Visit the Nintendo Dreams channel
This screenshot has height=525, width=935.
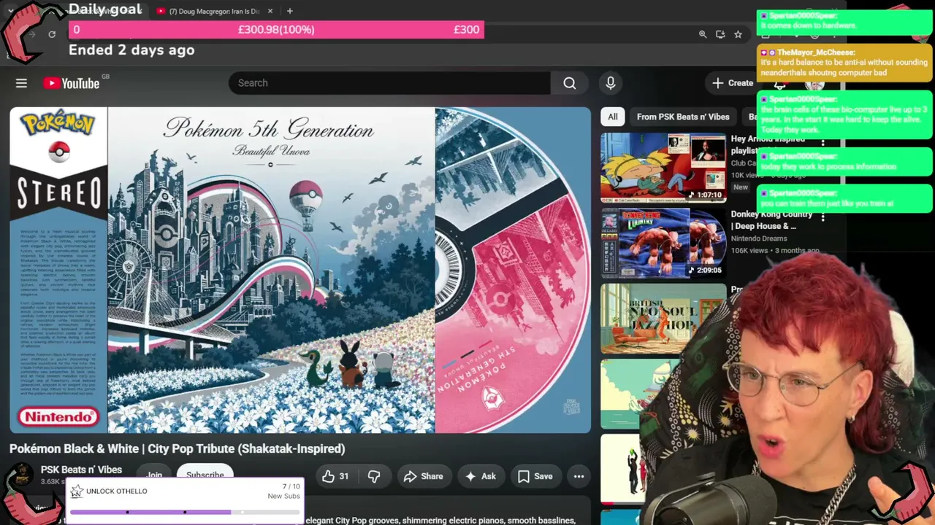pyautogui.click(x=759, y=238)
